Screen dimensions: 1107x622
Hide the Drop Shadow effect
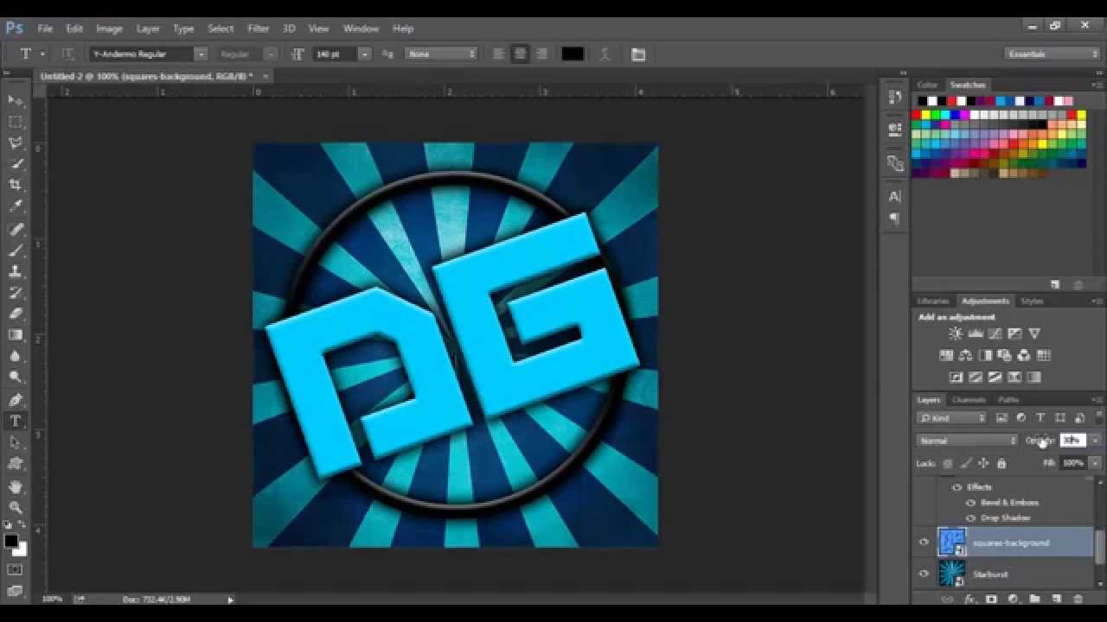click(969, 517)
